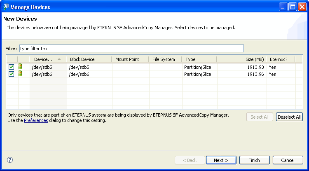Open help via the question mark icon

[x=10, y=160]
